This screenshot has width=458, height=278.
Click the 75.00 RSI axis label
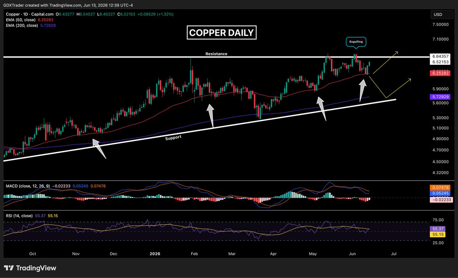point(437,220)
